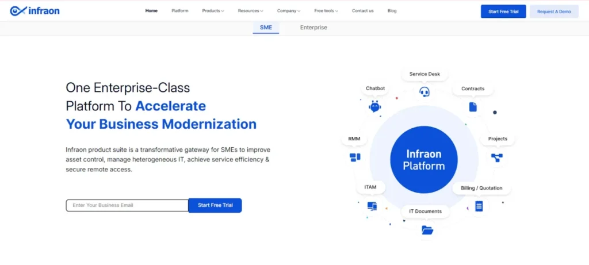The image size is (589, 265).
Task: Click the Billing / Quotation receipt icon
Action: pos(479,206)
